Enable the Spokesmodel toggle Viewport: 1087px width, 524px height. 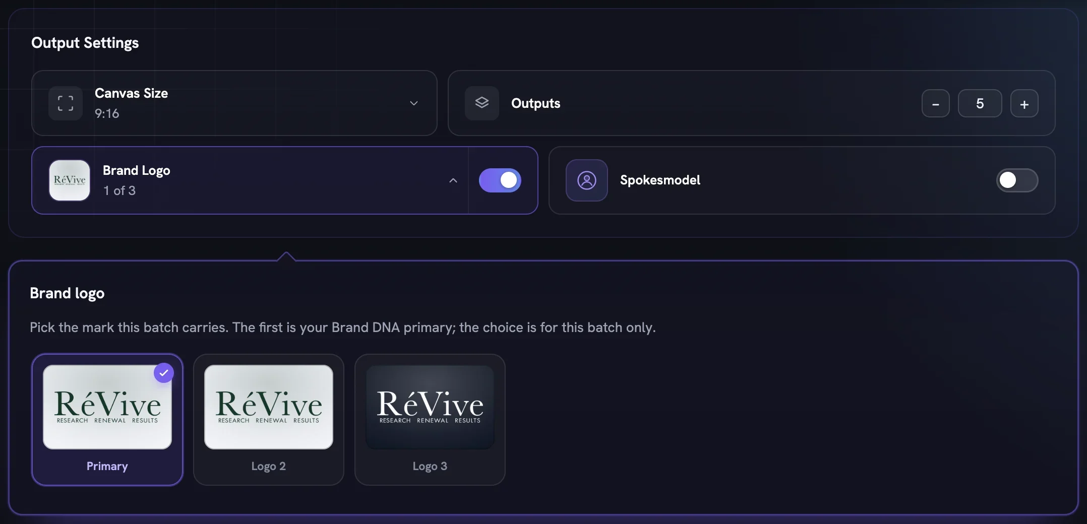click(1017, 180)
